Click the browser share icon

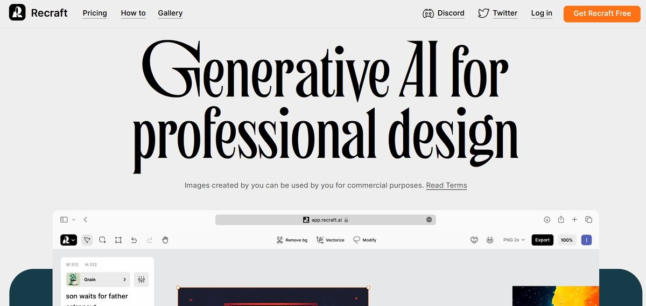(561, 219)
